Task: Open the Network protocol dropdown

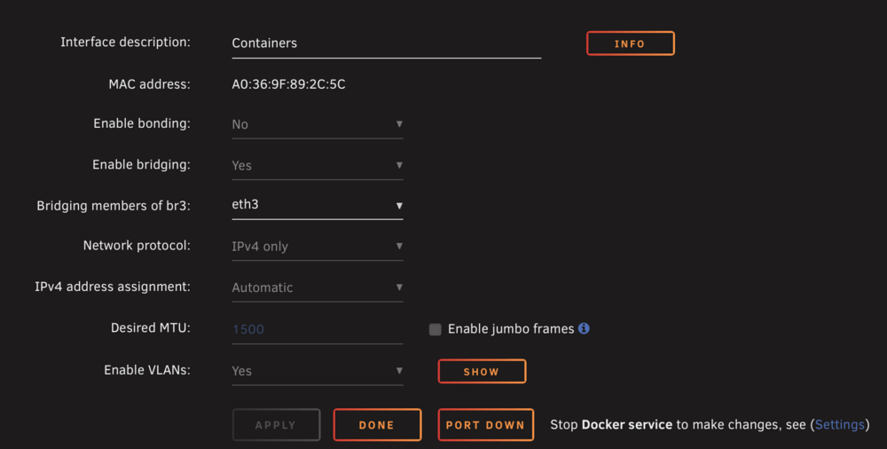Action: [x=318, y=247]
